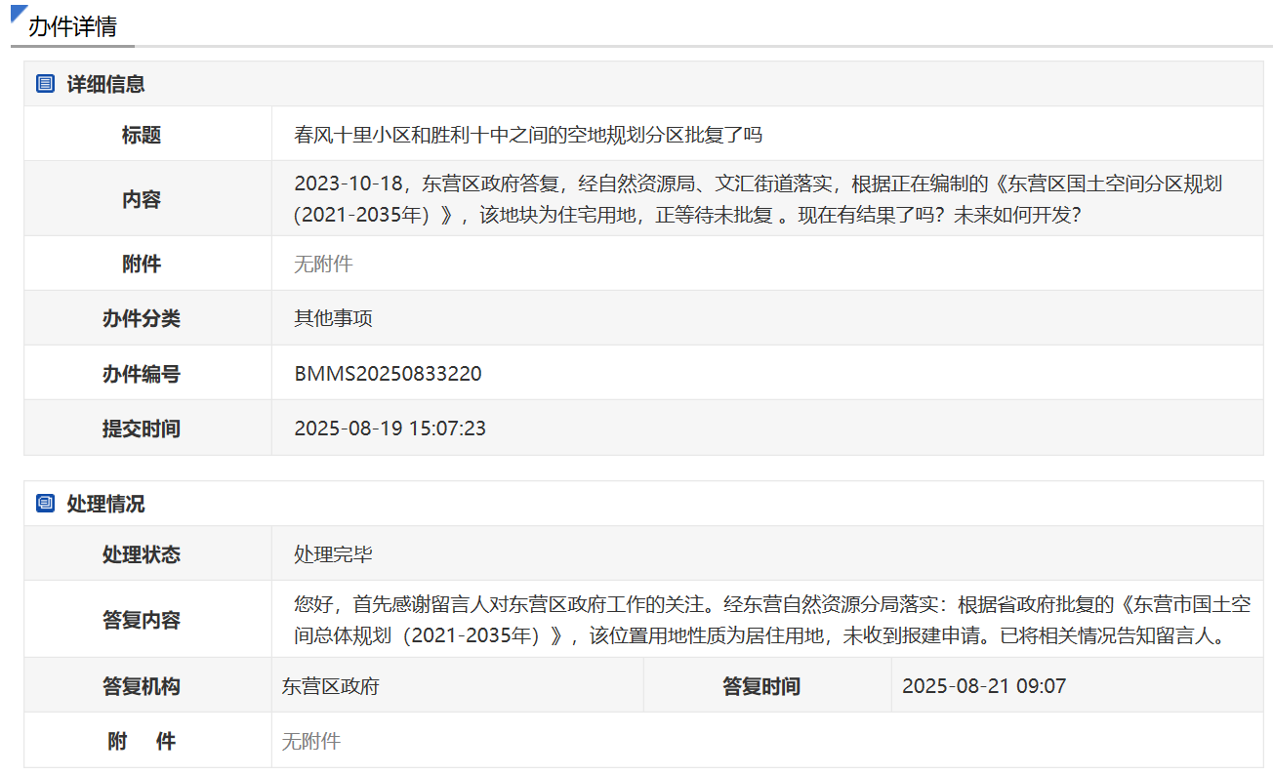
Task: Click the 处理状态 row label
Action: click(142, 554)
